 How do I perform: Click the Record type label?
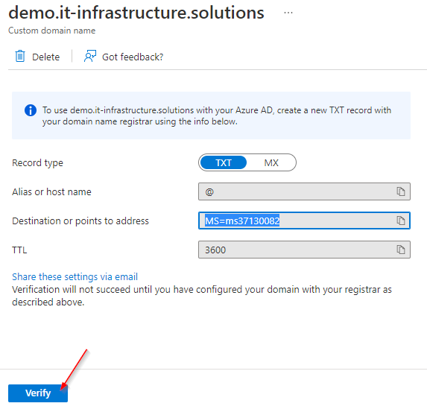(37, 163)
